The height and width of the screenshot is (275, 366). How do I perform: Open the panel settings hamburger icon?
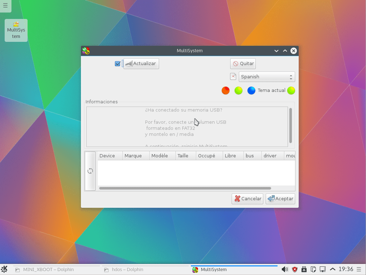359,269
